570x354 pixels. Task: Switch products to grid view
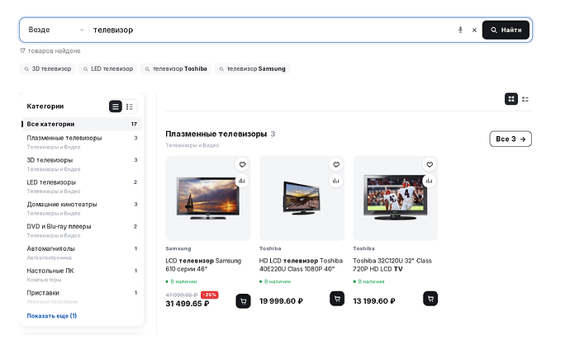(511, 99)
